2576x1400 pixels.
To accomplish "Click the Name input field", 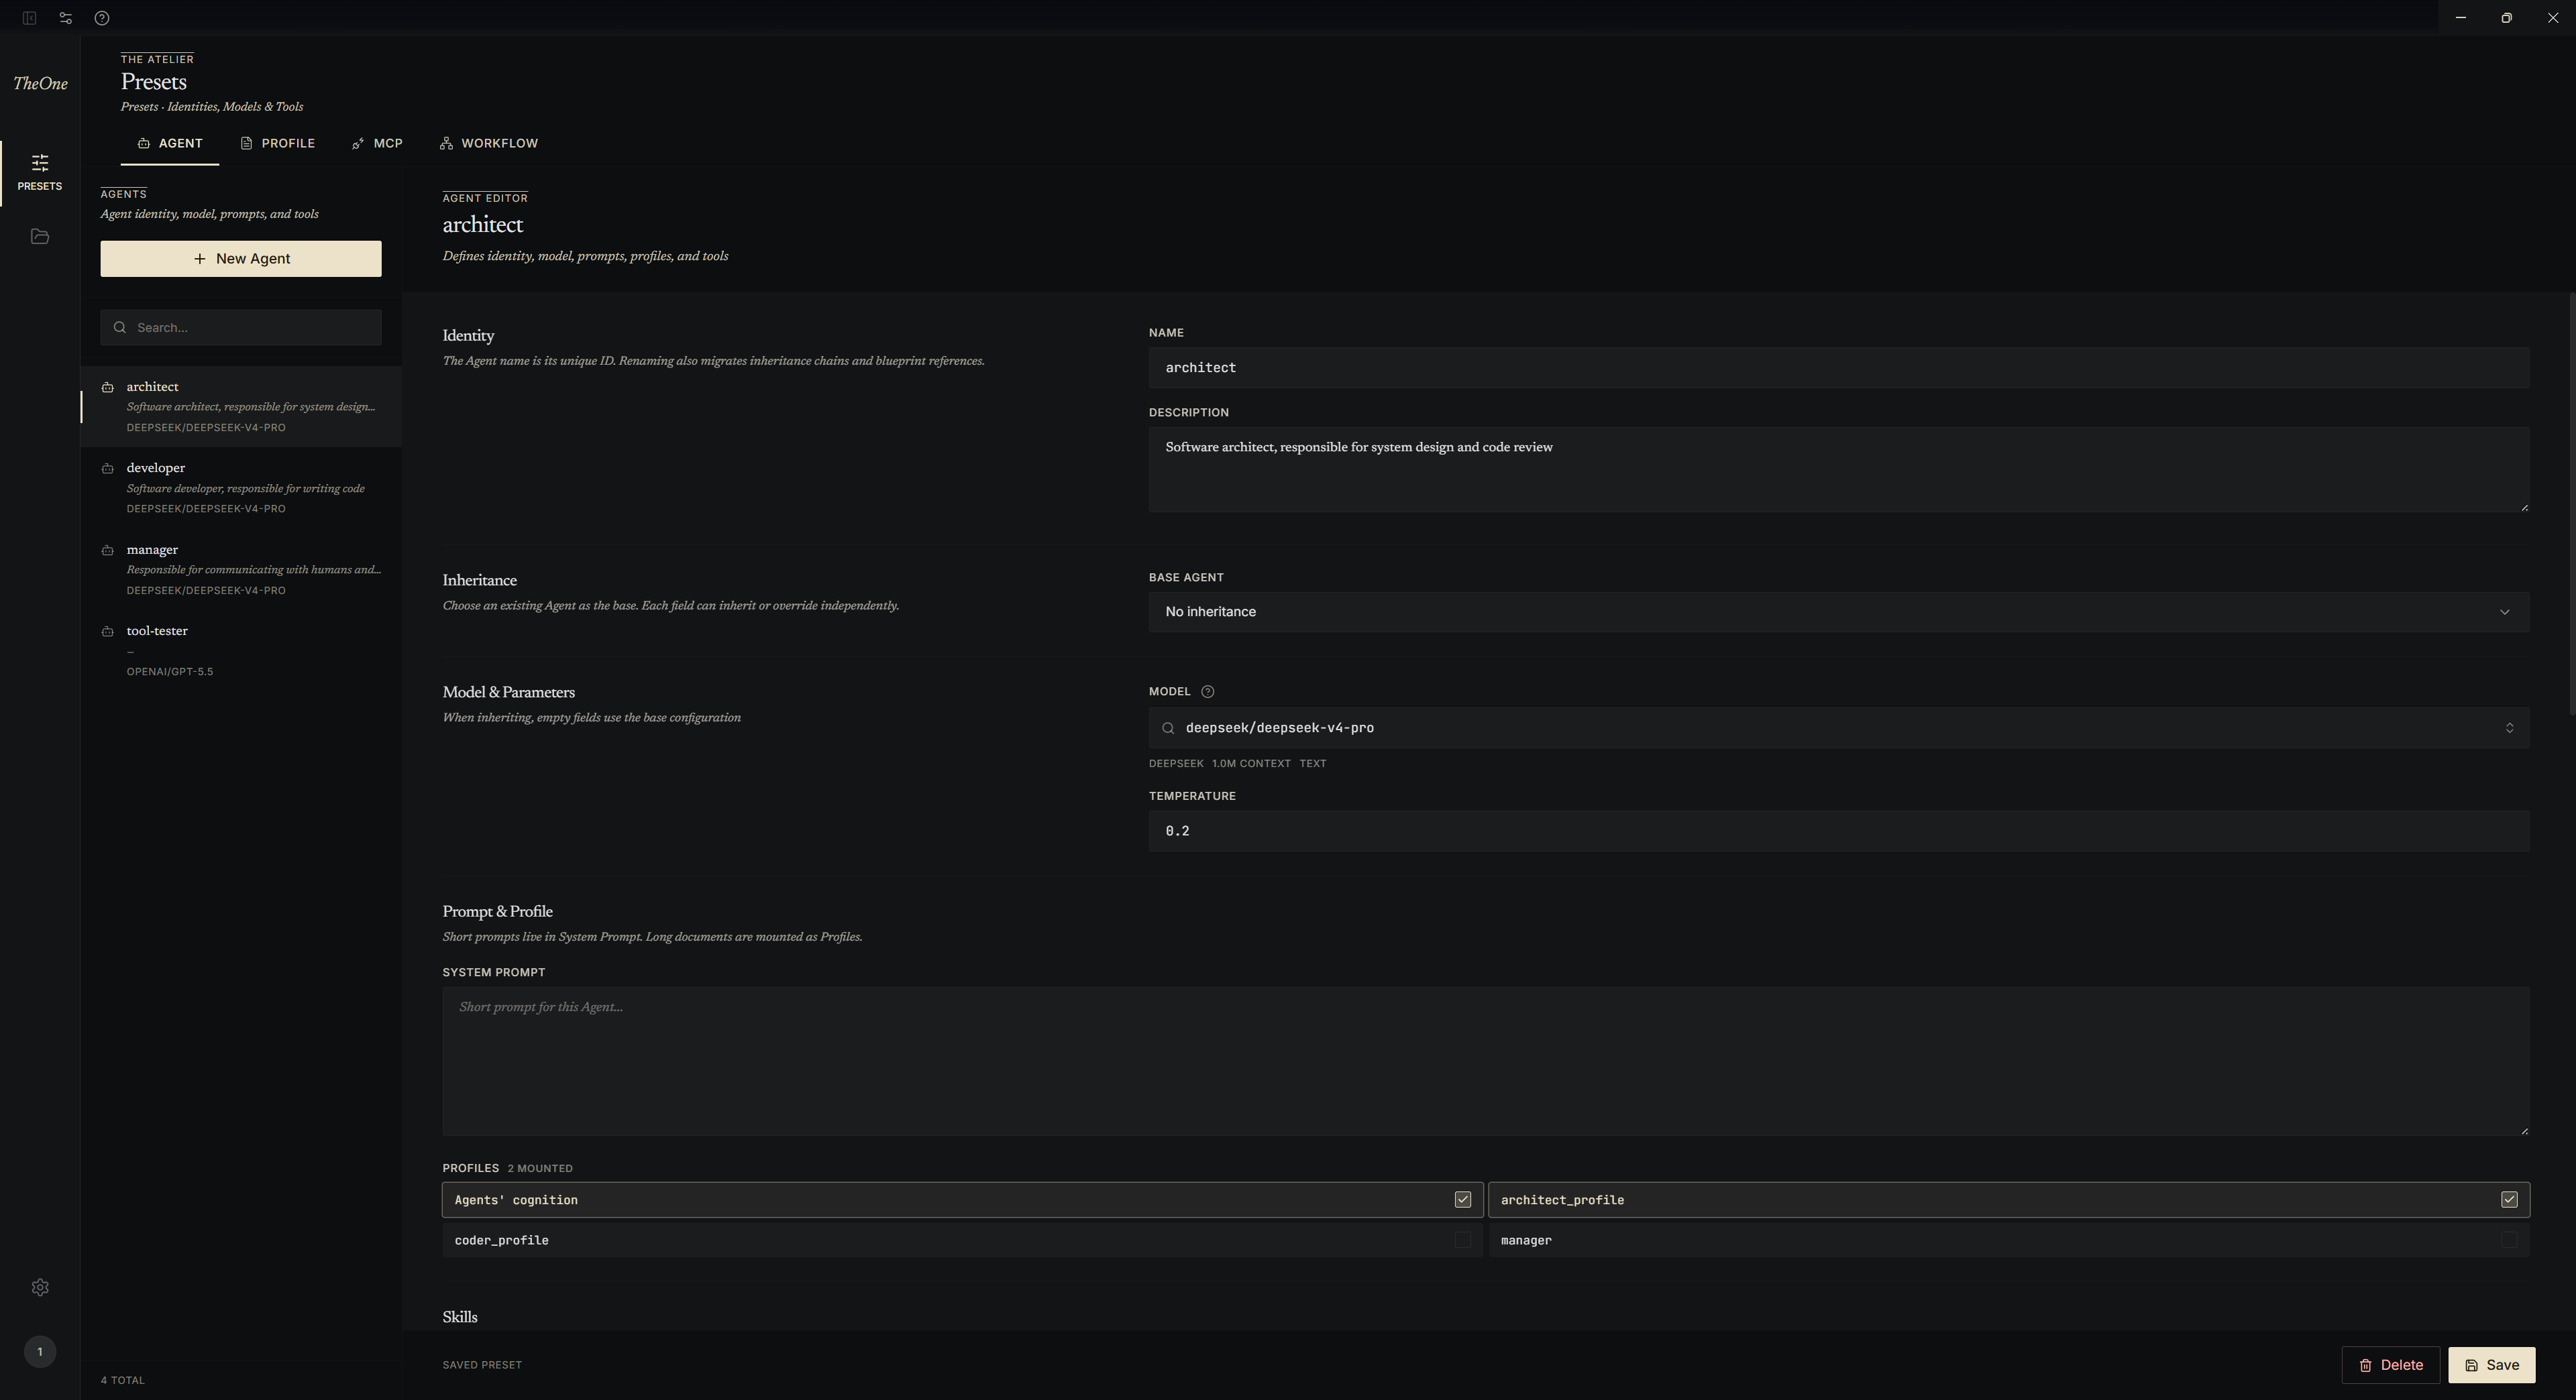I will point(1839,367).
